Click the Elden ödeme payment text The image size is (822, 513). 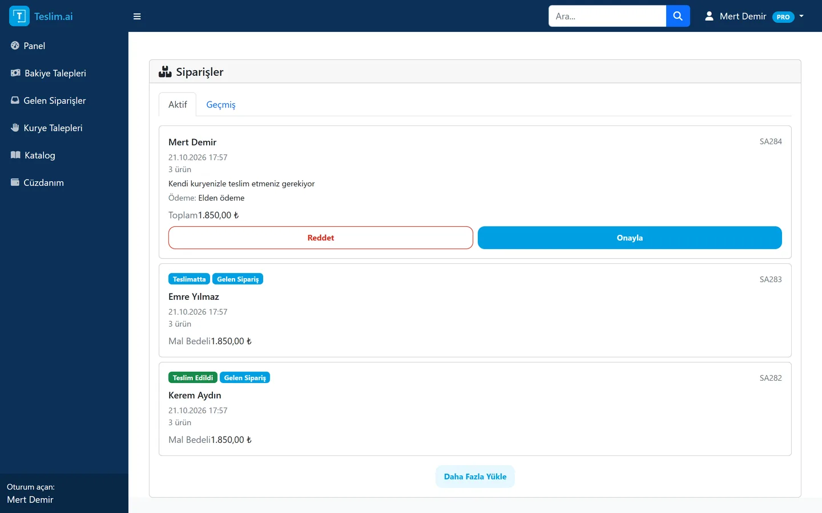221,198
